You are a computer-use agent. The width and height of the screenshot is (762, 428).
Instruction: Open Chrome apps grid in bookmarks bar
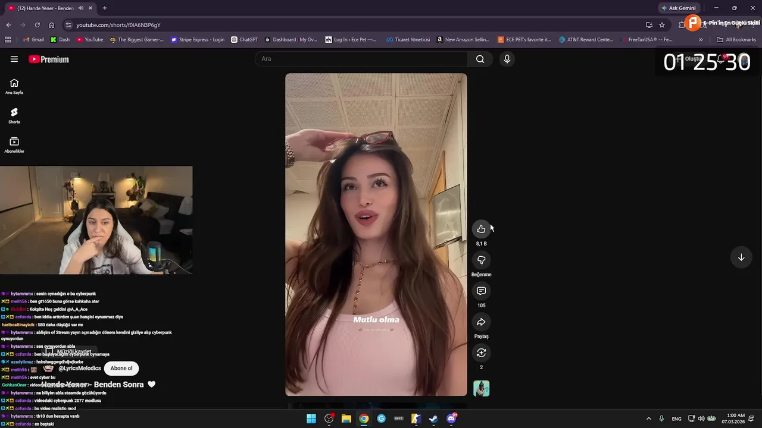(x=8, y=40)
